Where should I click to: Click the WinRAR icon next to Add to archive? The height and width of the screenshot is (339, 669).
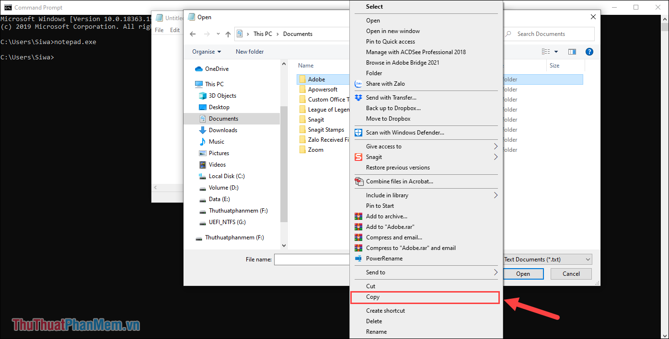(358, 216)
